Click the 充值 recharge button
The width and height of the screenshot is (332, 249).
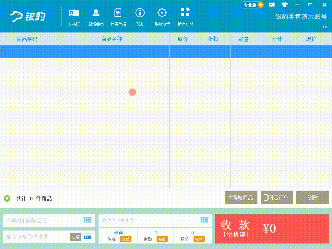click(x=162, y=239)
